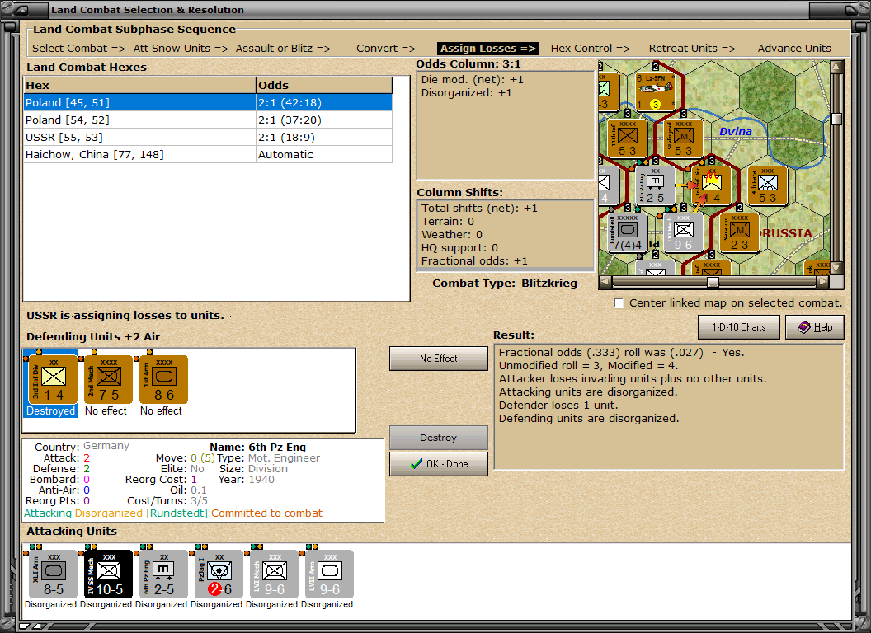Screen dimensions: 871x633
Task: Select the 11th Inf 5-3 counter on the map
Action: pos(627,138)
